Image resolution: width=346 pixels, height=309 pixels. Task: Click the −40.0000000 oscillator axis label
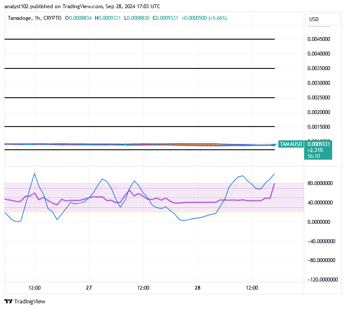coord(321,241)
